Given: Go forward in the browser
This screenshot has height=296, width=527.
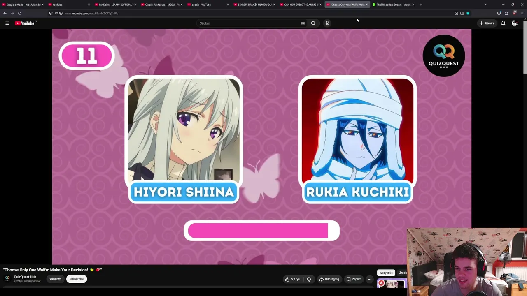Looking at the screenshot, I should click(12, 13).
